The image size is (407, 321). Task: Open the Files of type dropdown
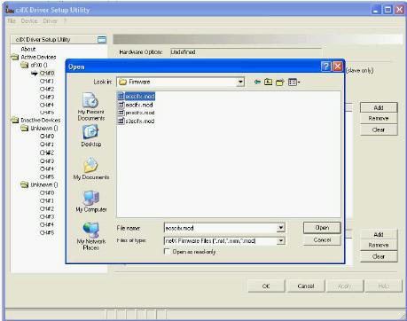[281, 241]
